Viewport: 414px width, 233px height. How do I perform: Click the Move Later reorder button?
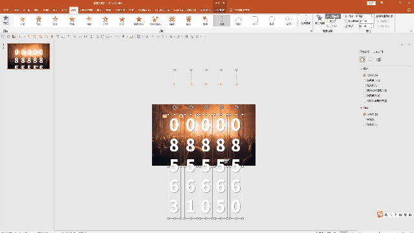click(x=384, y=26)
